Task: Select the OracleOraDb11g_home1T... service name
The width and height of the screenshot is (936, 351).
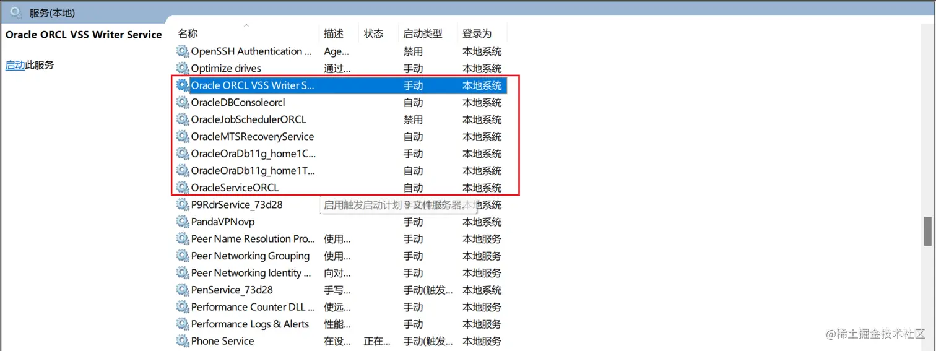Action: [x=253, y=170]
